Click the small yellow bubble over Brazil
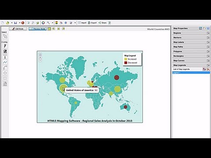Image resolution: width=211 pixels, height=158 pixels. coord(76,103)
